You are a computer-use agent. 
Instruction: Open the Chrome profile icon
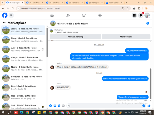click(x=146, y=8)
